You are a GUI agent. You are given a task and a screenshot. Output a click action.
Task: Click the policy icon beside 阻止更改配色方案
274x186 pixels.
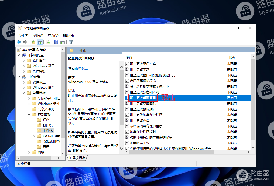[x=127, y=64]
